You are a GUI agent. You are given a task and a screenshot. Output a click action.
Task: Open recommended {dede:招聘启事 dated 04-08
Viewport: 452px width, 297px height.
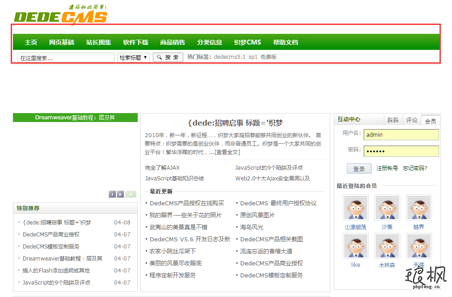coord(57,222)
